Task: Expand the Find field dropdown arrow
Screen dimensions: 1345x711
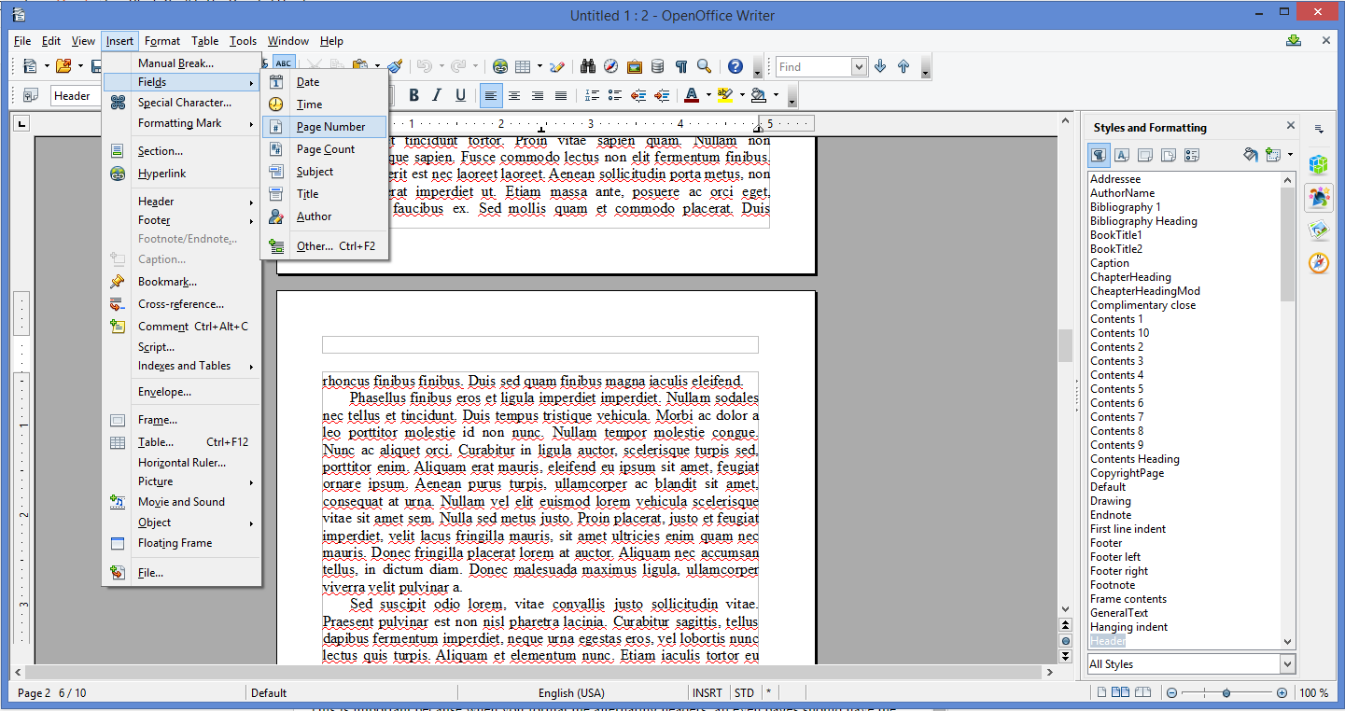Action: click(x=859, y=66)
